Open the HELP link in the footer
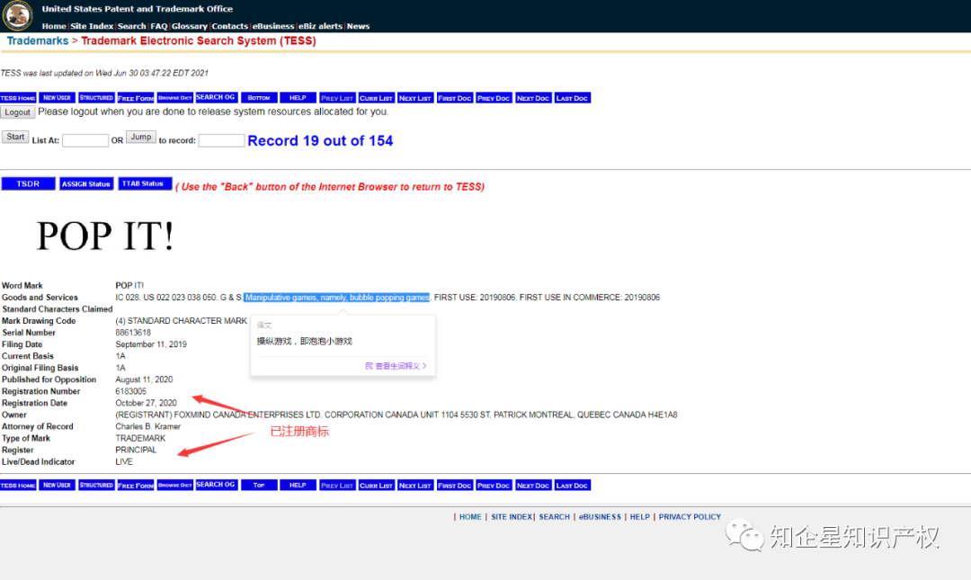The width and height of the screenshot is (971, 580). click(640, 517)
